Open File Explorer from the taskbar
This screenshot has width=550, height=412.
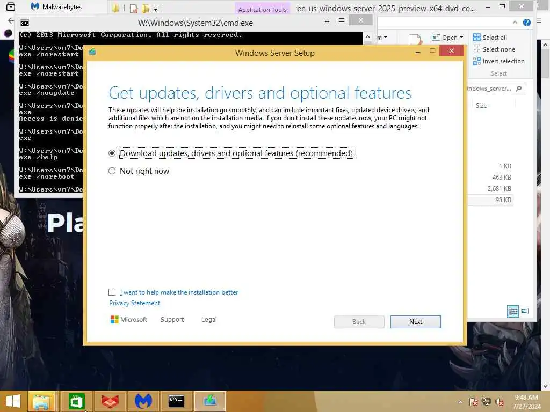click(41, 401)
